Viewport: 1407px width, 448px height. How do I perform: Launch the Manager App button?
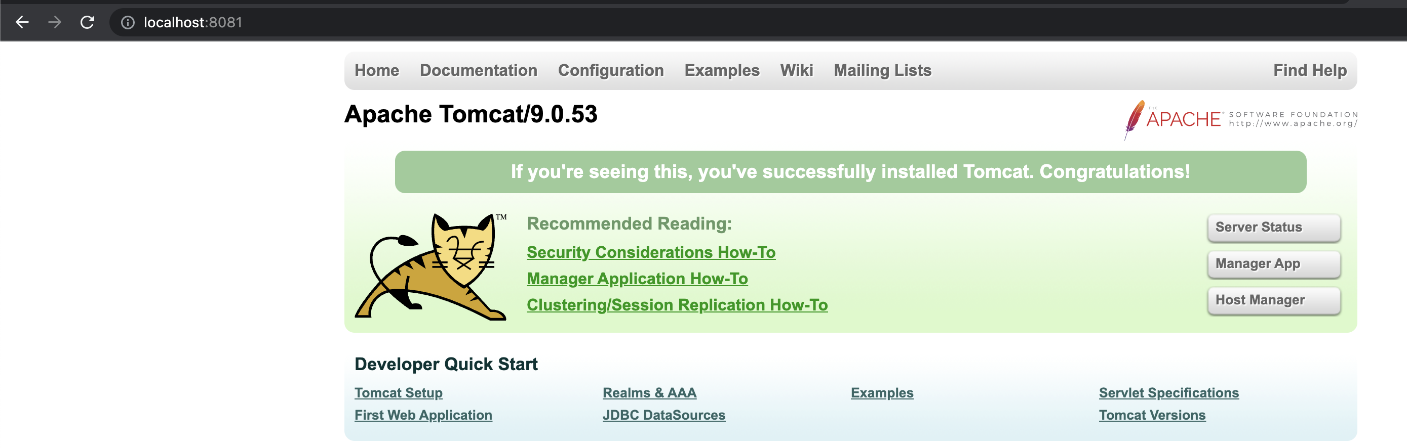click(1274, 264)
